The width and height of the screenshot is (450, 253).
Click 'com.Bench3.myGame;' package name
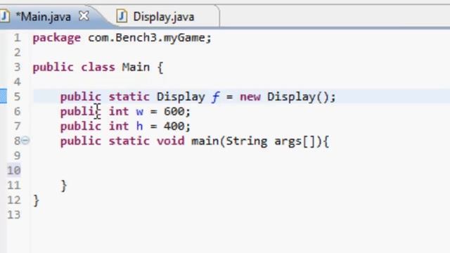click(x=150, y=37)
